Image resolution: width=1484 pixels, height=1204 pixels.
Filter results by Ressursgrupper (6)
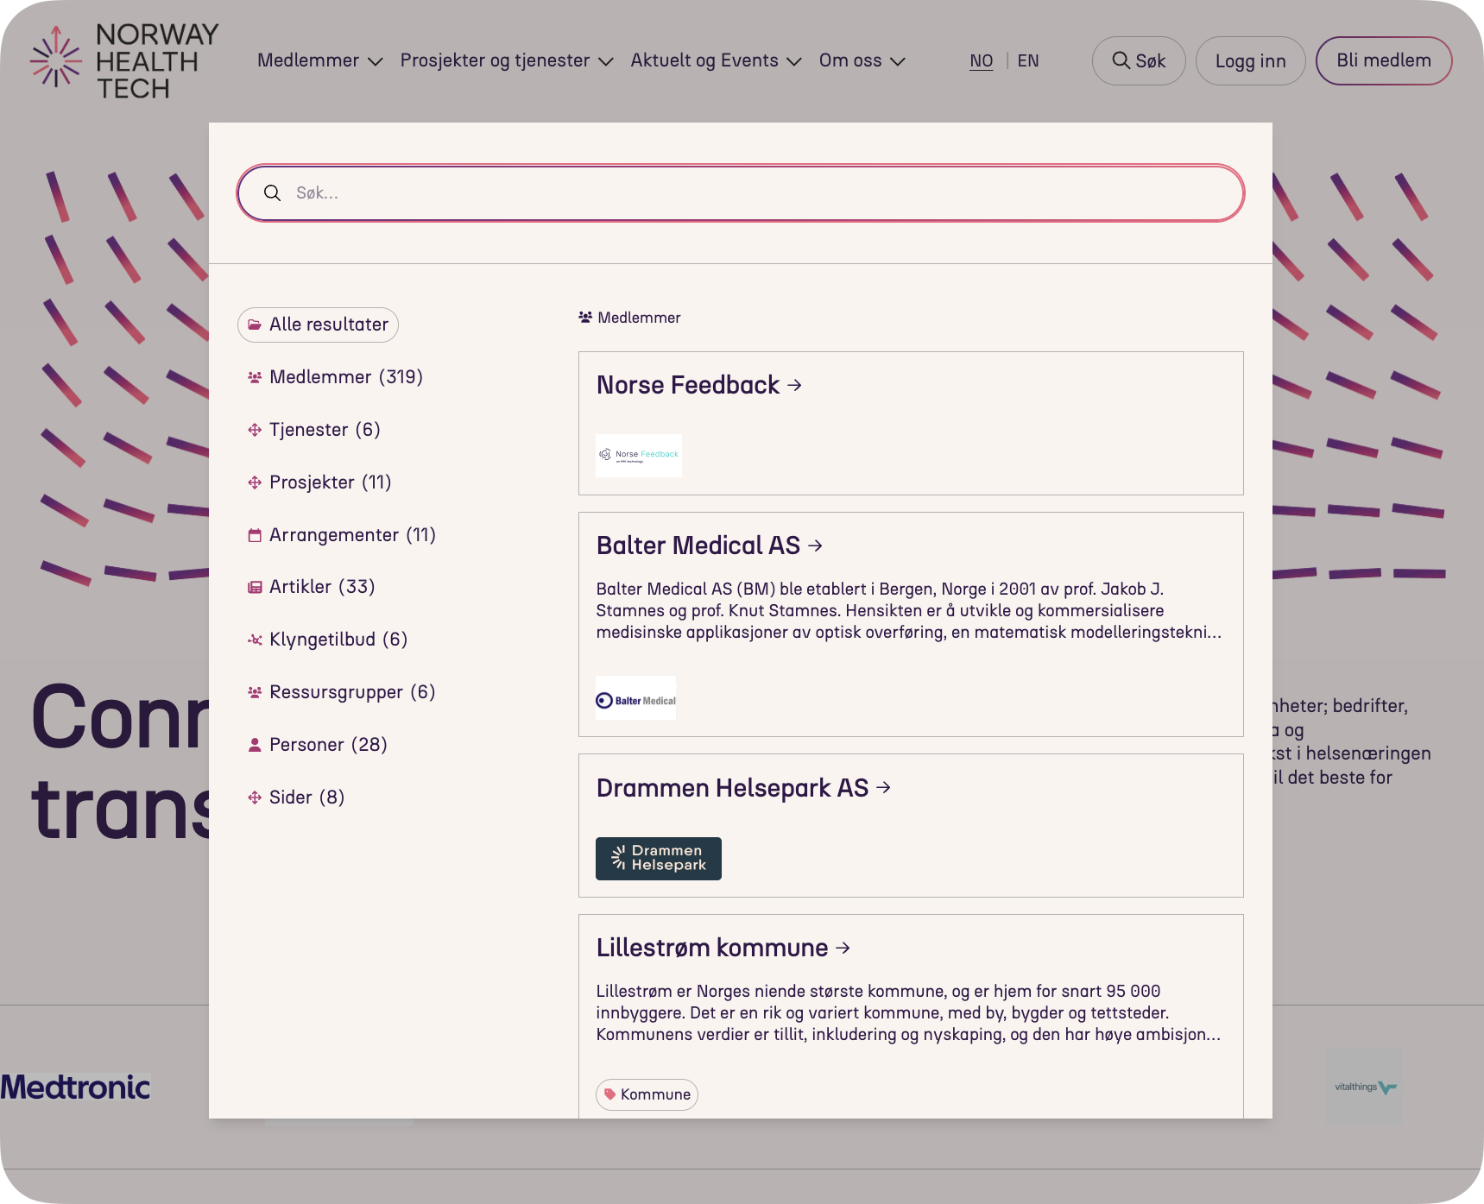(x=341, y=692)
